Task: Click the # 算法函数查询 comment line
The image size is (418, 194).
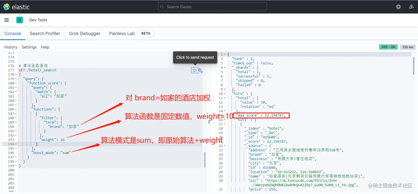Action: click(33, 66)
